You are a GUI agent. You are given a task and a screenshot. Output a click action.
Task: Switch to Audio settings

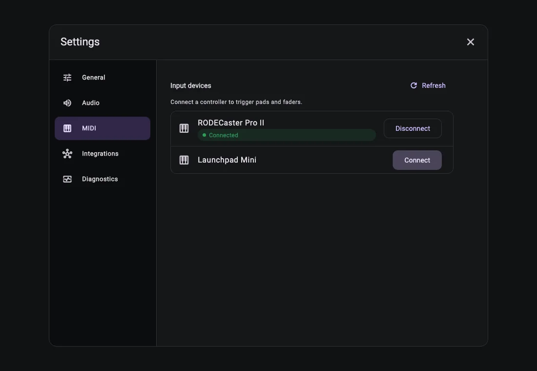coord(103,103)
